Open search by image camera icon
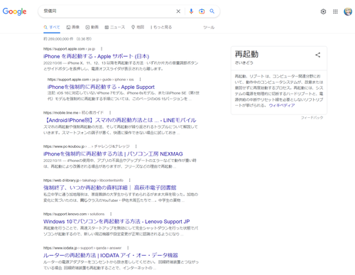 (x=202, y=11)
